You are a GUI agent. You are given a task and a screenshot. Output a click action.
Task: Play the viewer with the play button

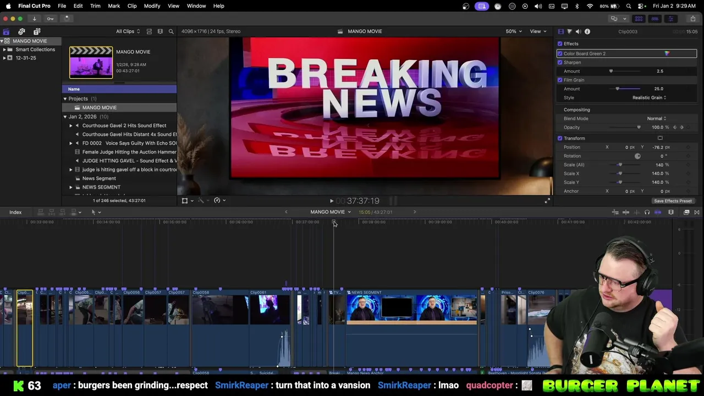click(x=331, y=201)
